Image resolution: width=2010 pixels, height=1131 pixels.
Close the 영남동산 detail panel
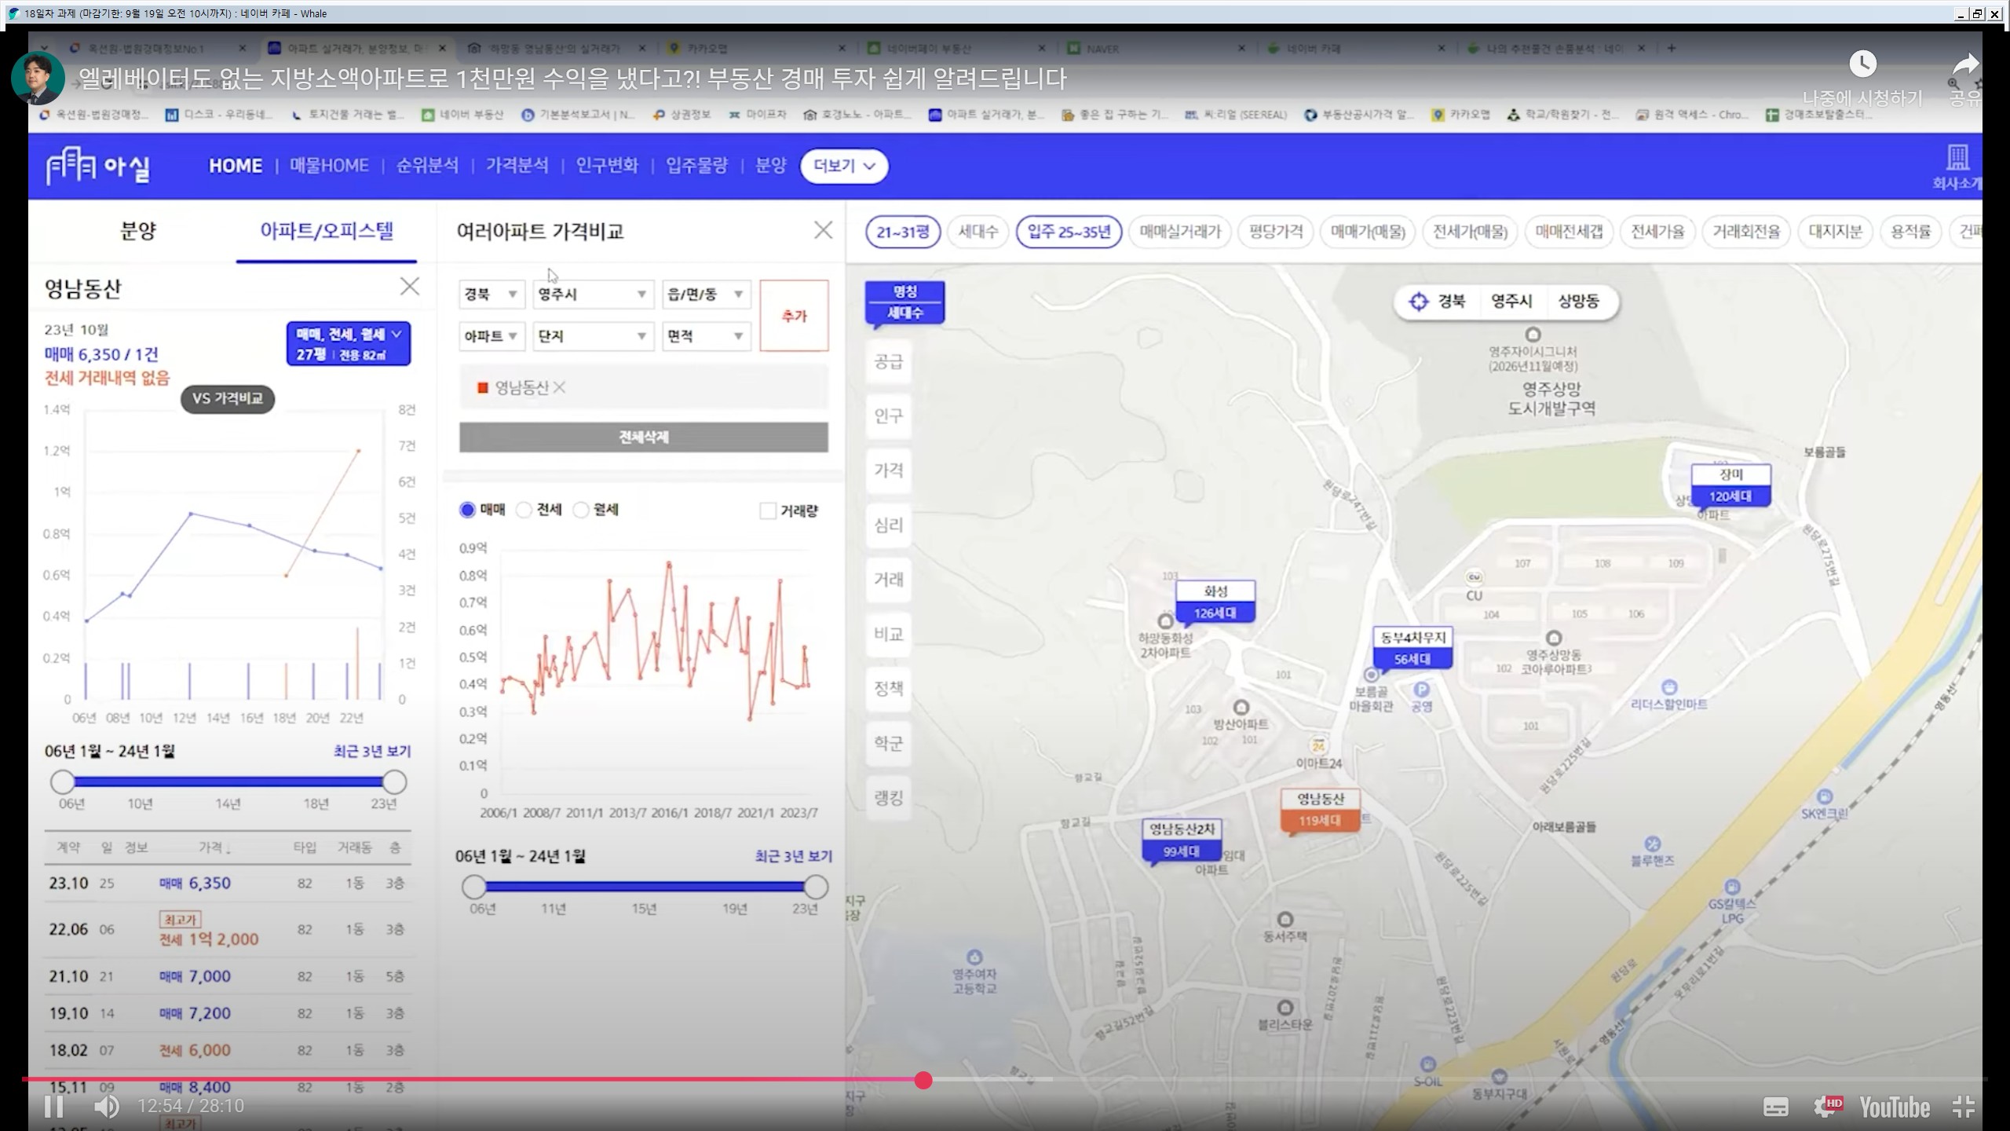point(409,287)
